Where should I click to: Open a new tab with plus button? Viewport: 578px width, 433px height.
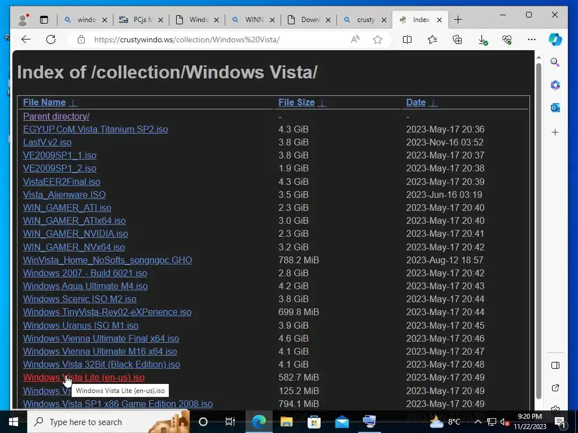point(458,20)
